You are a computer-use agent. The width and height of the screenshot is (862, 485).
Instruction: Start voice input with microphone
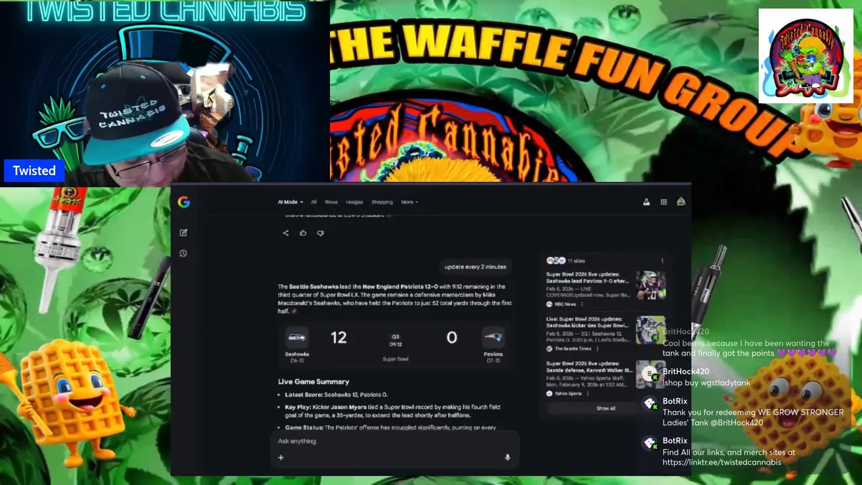point(507,457)
